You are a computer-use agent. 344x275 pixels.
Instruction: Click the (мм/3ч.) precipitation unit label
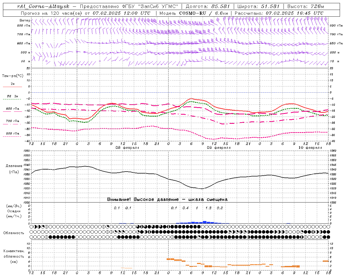coord(14,206)
